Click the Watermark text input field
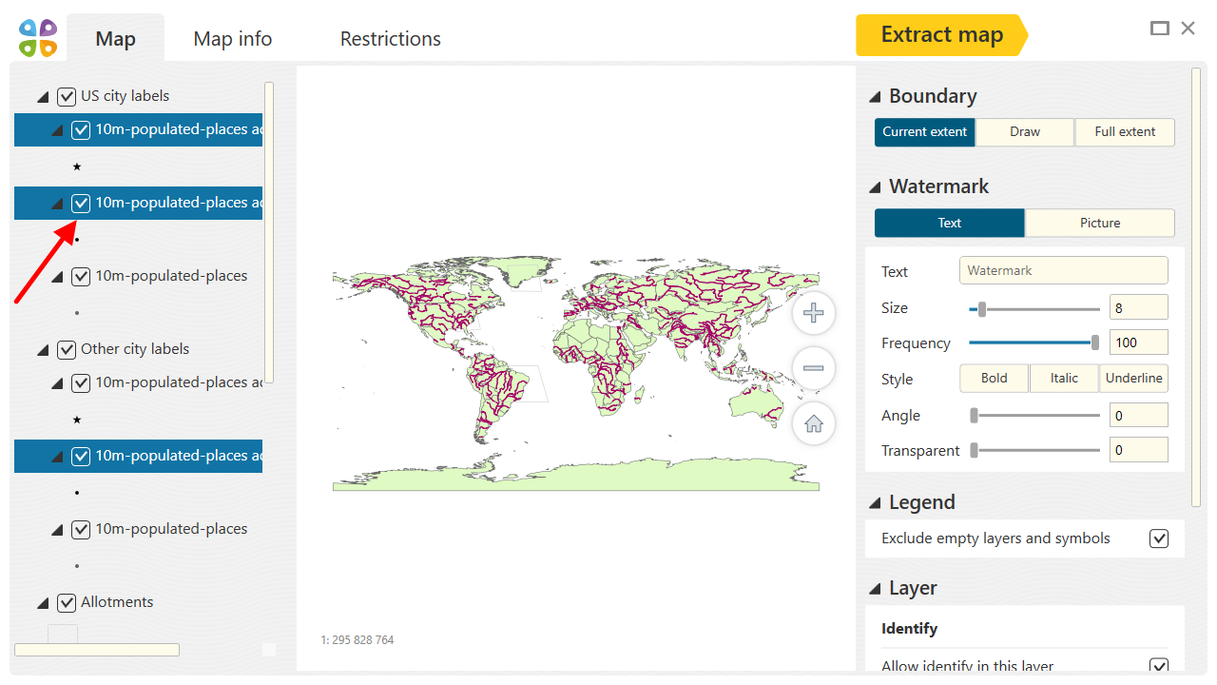1217x685 pixels. click(x=1064, y=270)
